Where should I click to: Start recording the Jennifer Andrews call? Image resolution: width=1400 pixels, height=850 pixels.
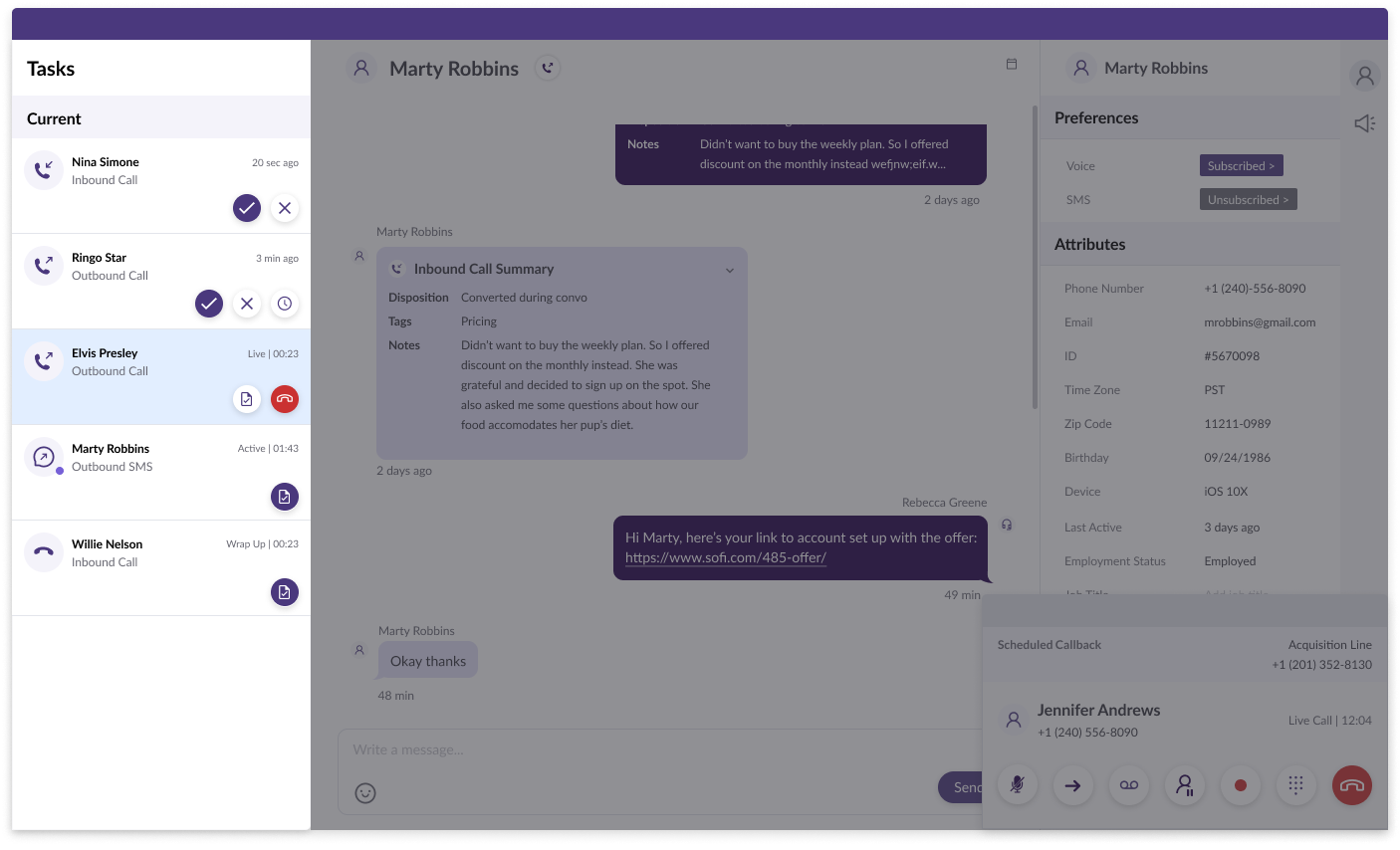tap(1241, 785)
